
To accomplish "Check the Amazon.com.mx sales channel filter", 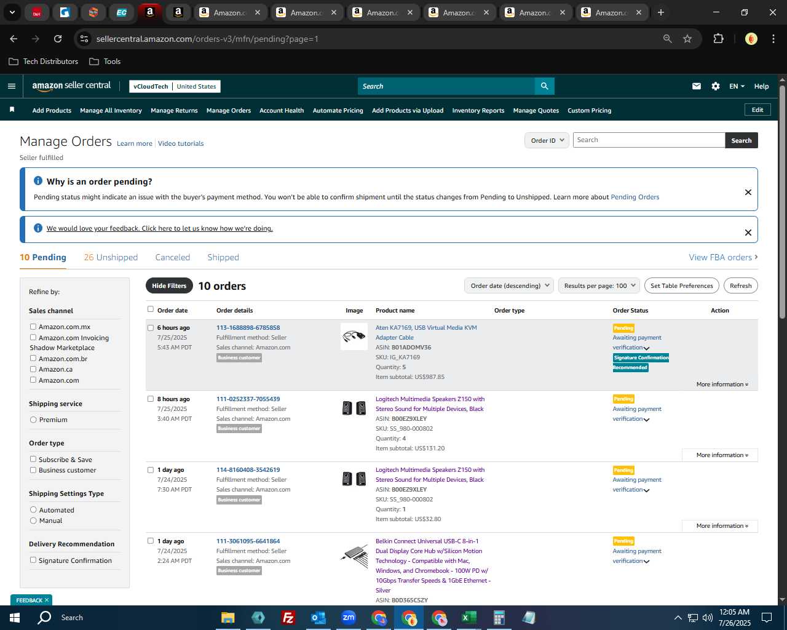I will point(33,327).
